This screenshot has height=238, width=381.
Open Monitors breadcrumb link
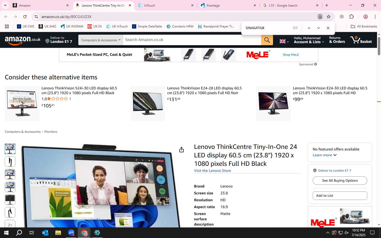click(51, 132)
